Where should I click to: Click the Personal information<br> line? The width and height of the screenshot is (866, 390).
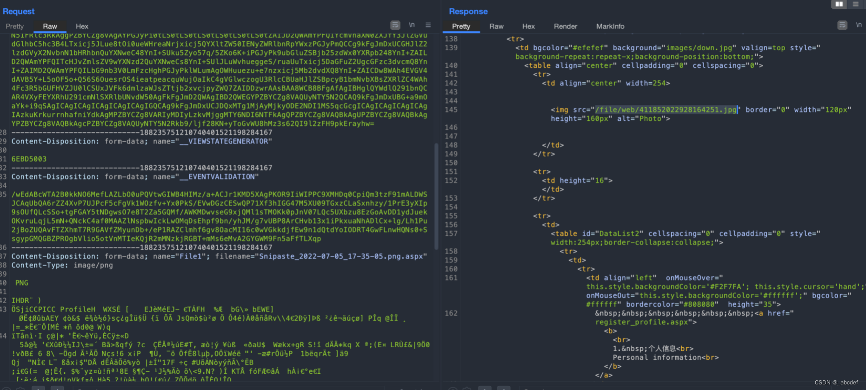666,357
